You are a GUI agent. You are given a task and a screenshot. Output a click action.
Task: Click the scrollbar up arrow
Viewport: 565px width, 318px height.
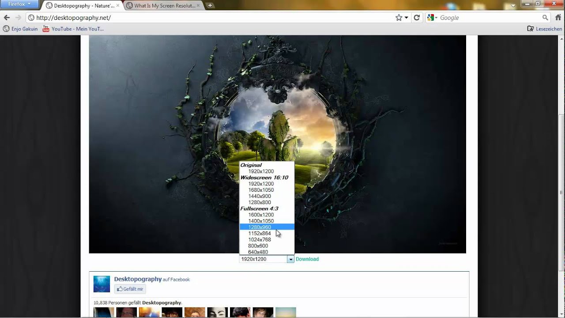pyautogui.click(x=561, y=39)
